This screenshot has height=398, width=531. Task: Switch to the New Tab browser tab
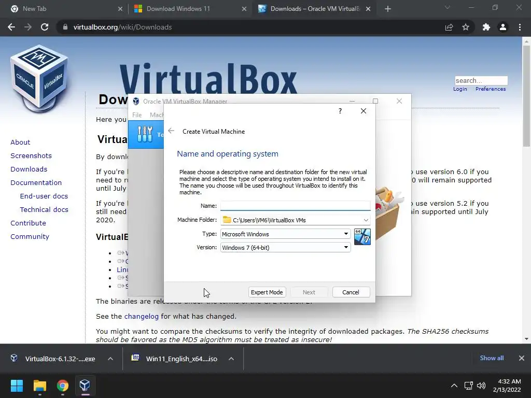[64, 9]
